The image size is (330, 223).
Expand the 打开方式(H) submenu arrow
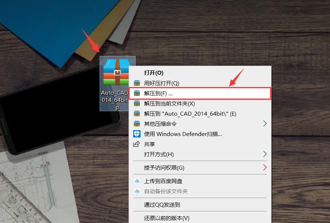click(x=265, y=154)
